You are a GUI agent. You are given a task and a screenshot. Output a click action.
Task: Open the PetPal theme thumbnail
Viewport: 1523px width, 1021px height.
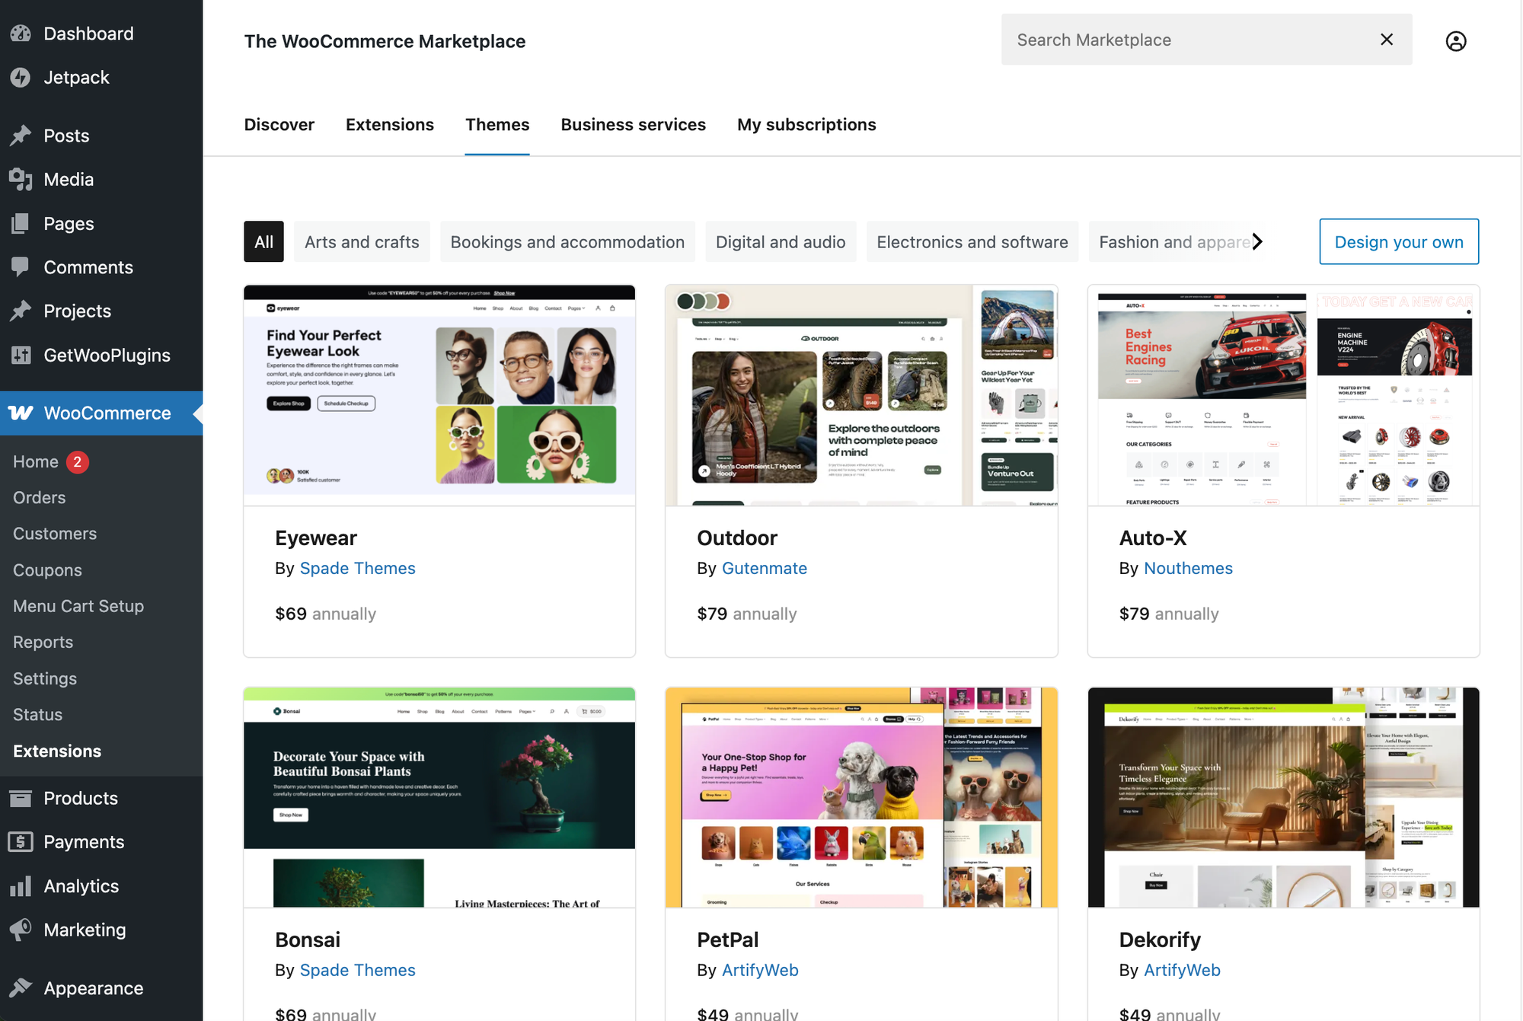[x=861, y=797]
